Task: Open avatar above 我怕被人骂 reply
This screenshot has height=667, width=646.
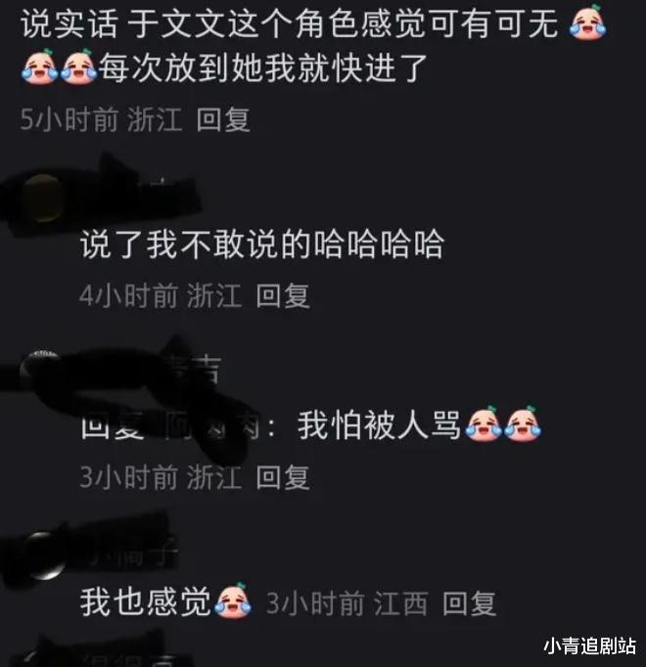Action: [40, 370]
